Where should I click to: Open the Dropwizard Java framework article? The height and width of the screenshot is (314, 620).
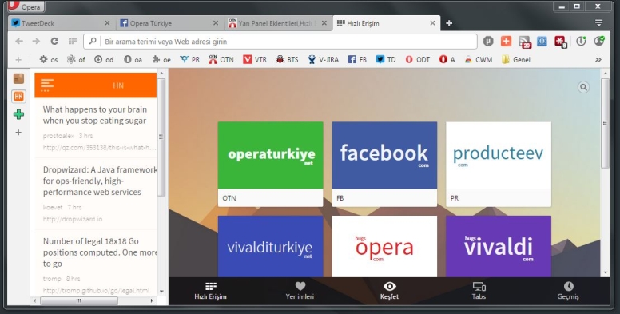(100, 181)
